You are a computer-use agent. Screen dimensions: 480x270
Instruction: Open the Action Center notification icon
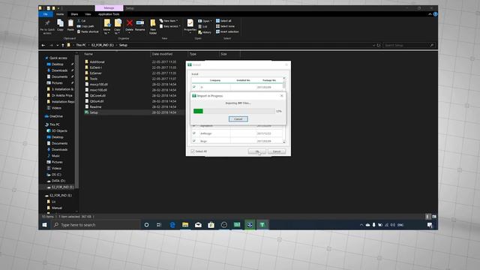click(x=430, y=225)
